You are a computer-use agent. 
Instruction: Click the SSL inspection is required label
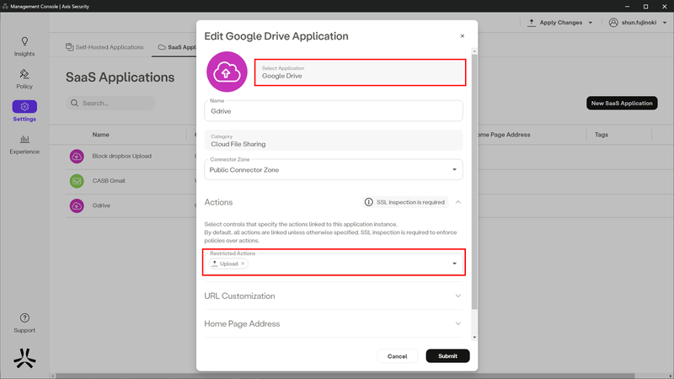coord(410,202)
